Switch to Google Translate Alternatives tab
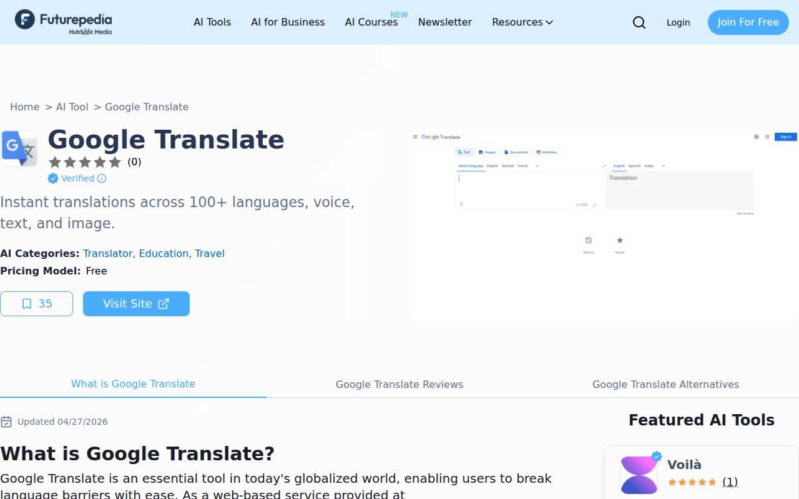This screenshot has width=799, height=499. pos(665,384)
